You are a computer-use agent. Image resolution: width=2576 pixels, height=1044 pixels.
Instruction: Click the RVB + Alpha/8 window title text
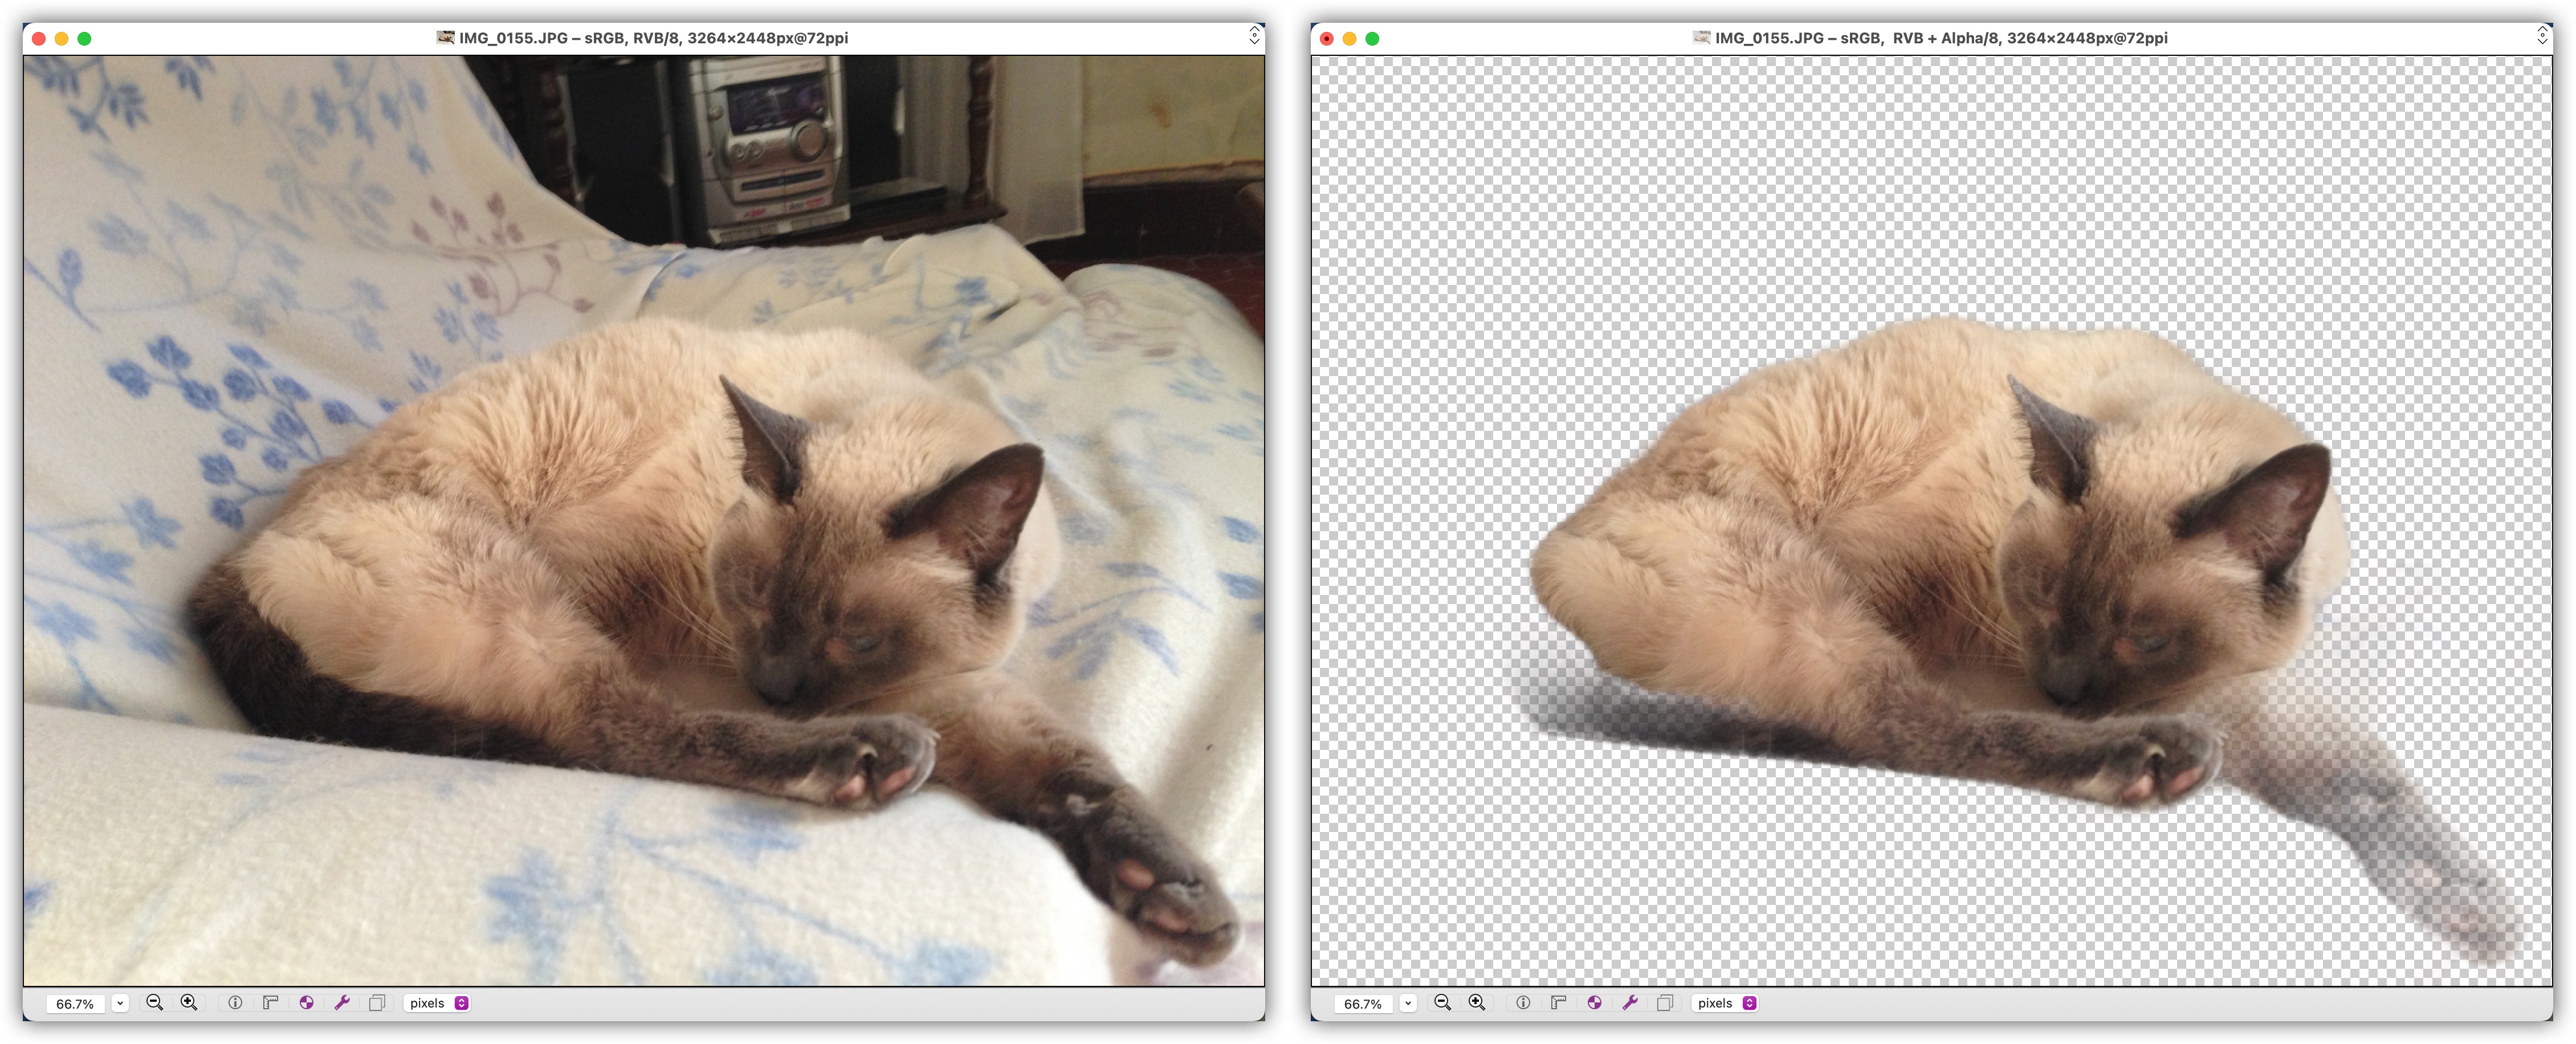tap(1941, 38)
